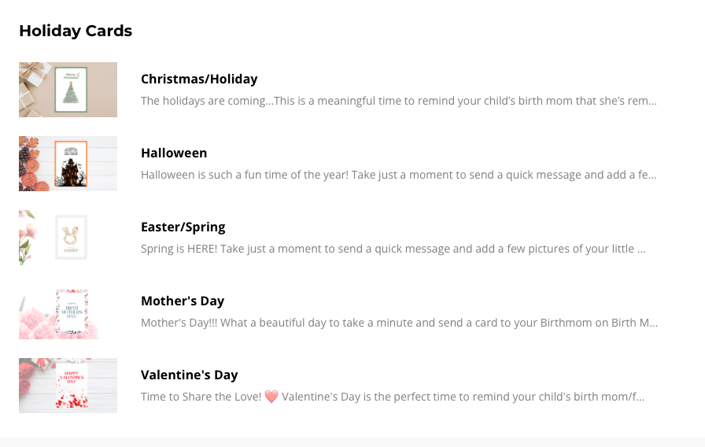Click the pink flowers in Mother's Day thumbnail
This screenshot has height=447, width=705.
tap(36, 321)
